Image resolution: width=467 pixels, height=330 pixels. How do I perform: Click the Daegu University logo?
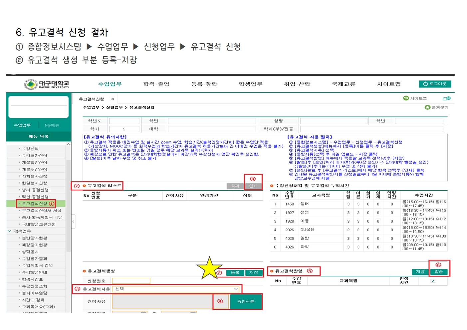click(47, 84)
